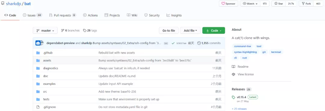Image resolution: width=325 pixels, height=111 pixels.
Task: View the 6 branches link
Action: [70, 30]
